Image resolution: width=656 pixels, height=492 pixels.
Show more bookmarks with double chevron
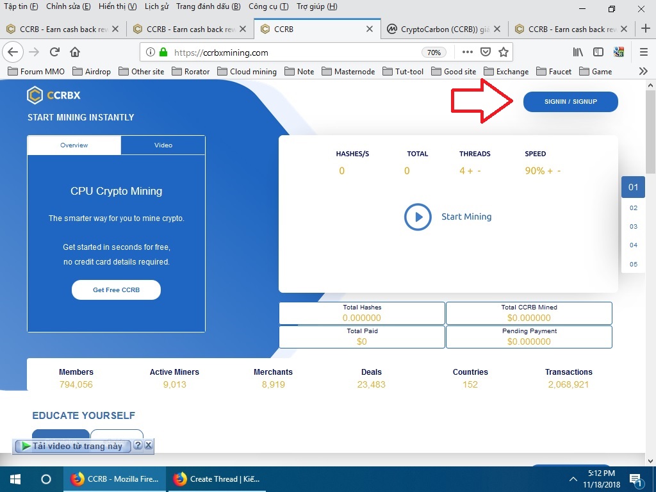643,72
